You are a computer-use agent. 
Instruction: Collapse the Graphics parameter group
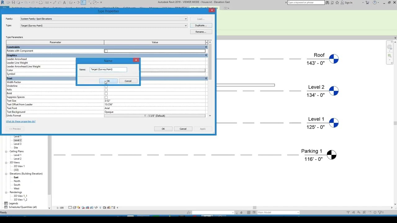206,55
